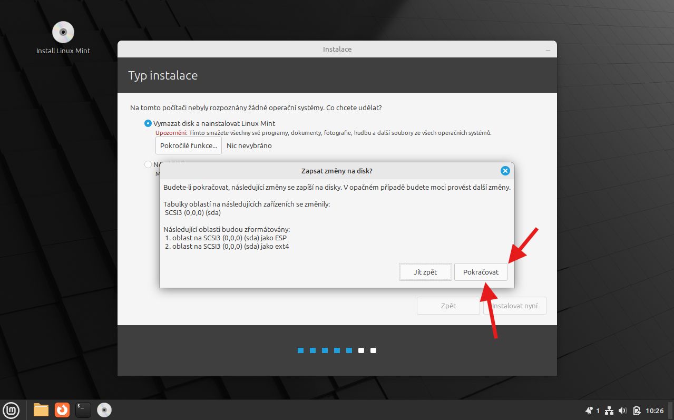Screen dimensions: 674x420
Task: Select 'Vymazat disk a nainstalovat Linux Mint'
Action: [148, 123]
